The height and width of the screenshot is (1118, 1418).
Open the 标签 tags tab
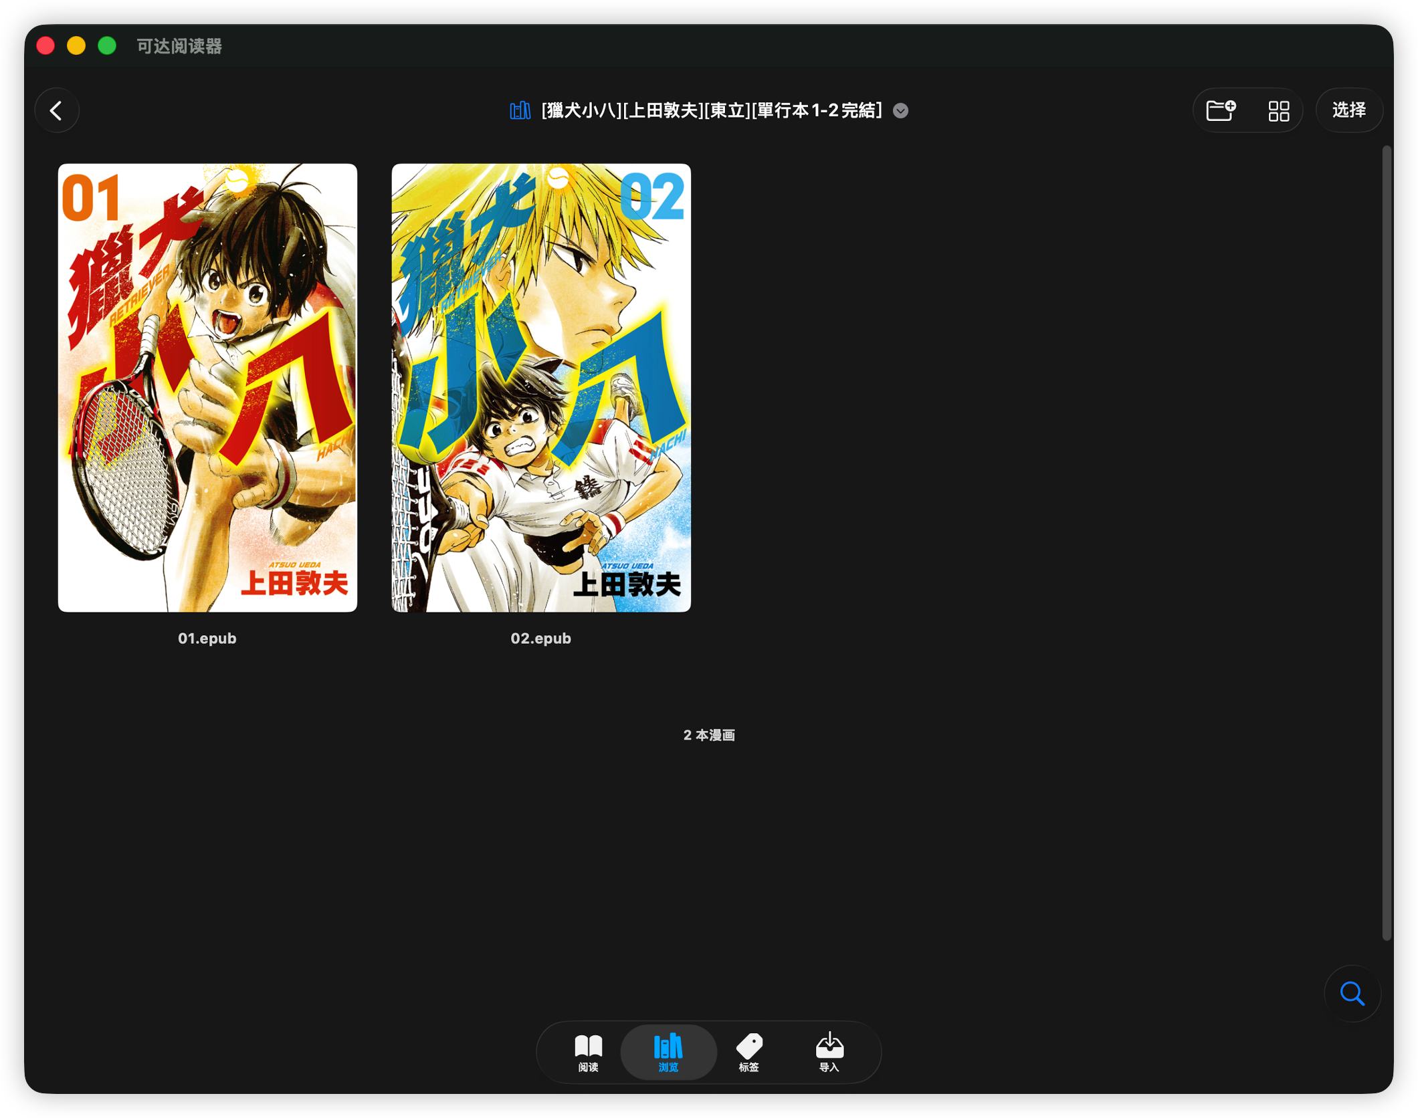748,1052
